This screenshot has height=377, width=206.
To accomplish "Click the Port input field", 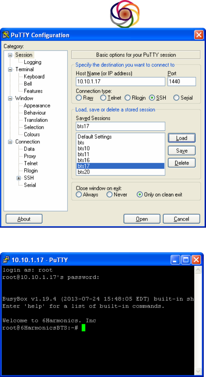I will 182,82.
